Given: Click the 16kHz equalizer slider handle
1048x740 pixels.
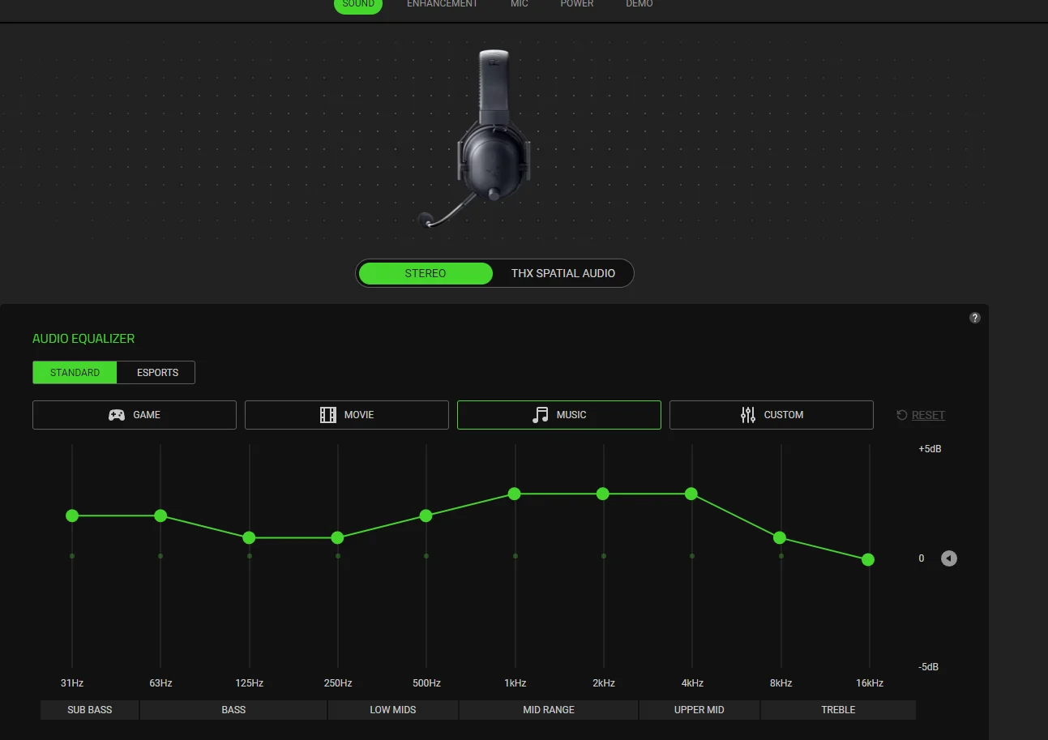Looking at the screenshot, I should 868,559.
